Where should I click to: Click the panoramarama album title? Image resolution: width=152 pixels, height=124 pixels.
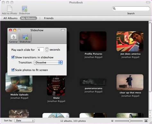pyautogui.click(x=93, y=88)
